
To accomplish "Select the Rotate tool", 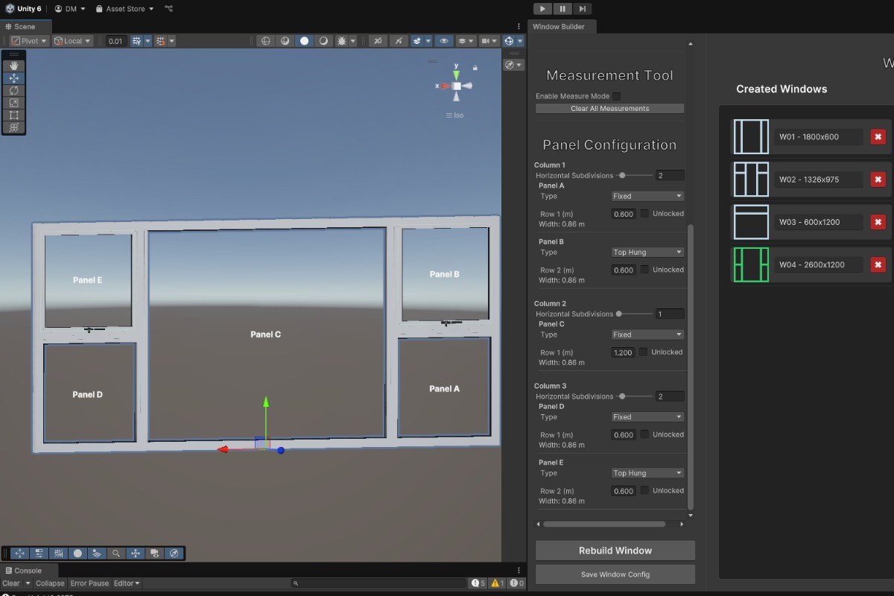I will (x=14, y=90).
